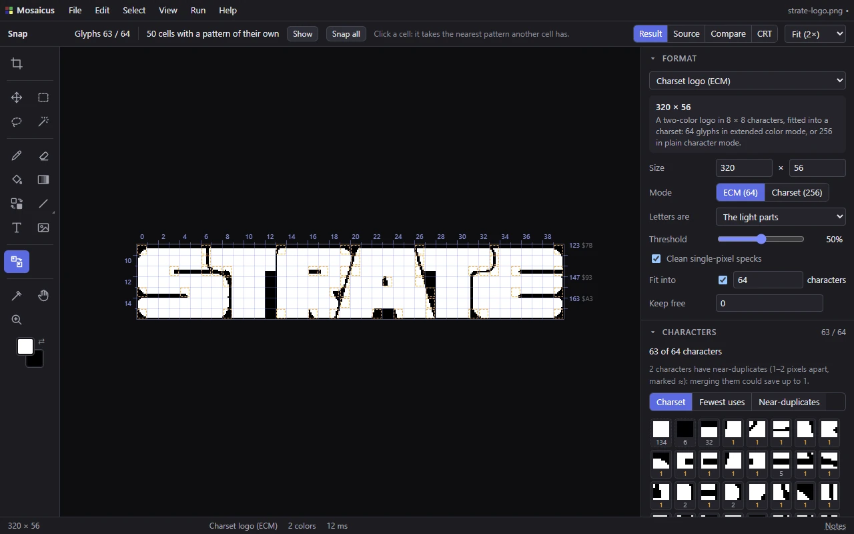Select the Crop tool
This screenshot has width=854, height=534.
point(17,63)
